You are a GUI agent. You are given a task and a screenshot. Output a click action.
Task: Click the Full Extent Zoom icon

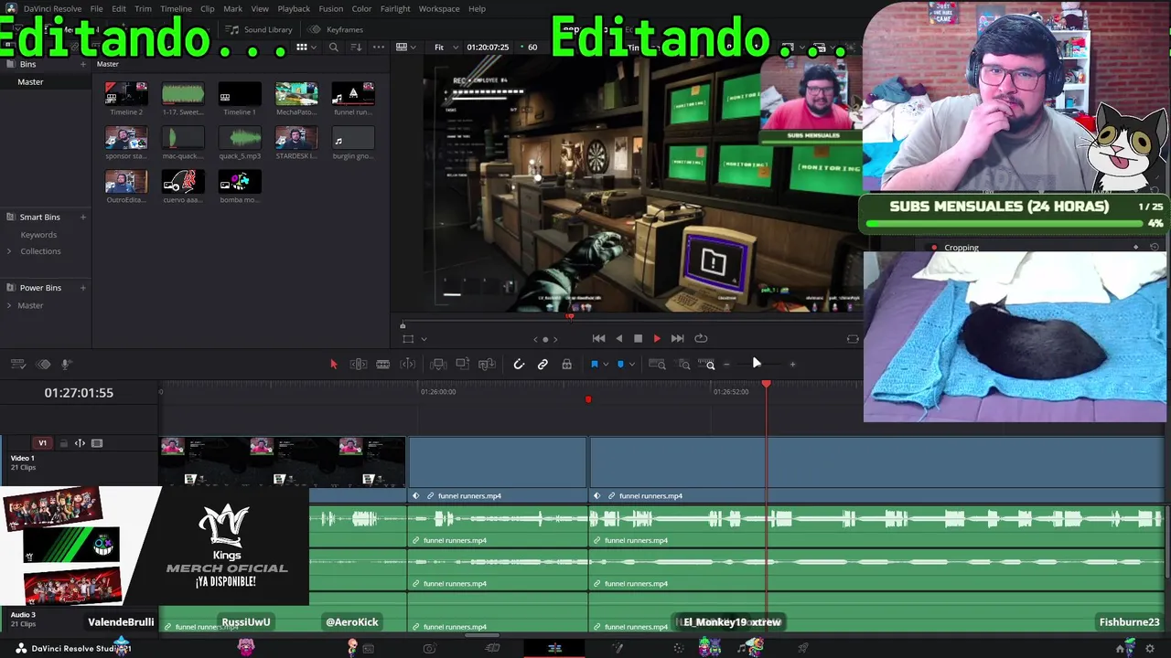click(657, 365)
